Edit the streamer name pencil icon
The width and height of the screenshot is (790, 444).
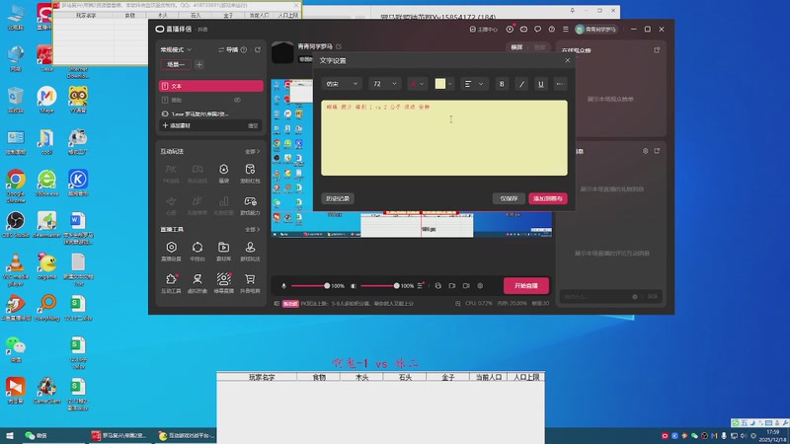(339, 46)
